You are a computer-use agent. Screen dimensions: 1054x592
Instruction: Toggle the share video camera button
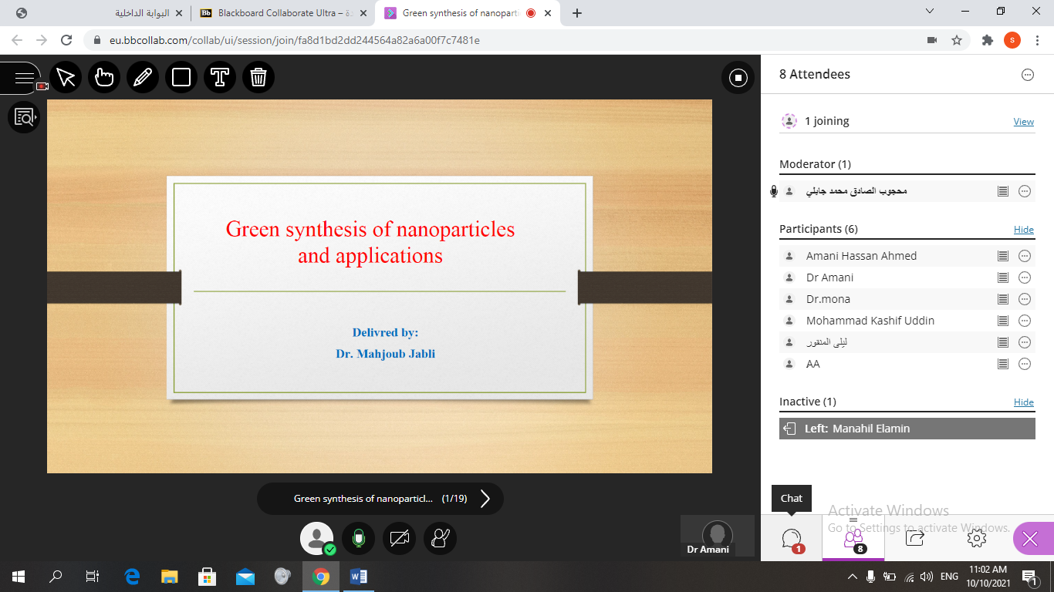point(399,538)
